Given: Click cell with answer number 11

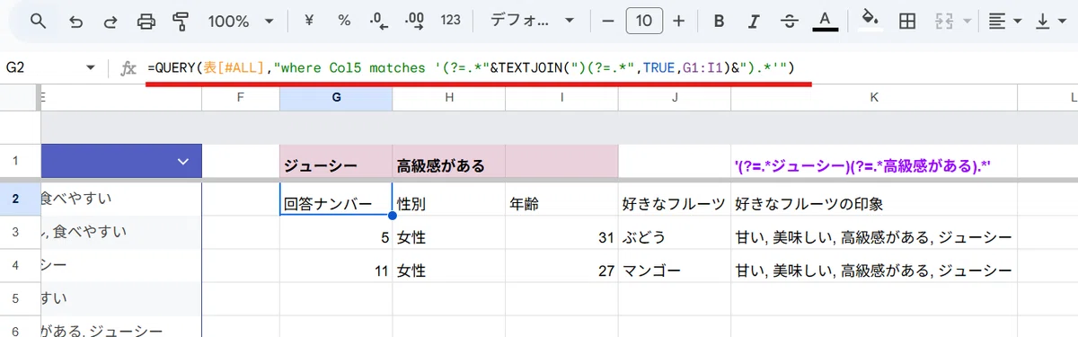Looking at the screenshot, I should 336,266.
